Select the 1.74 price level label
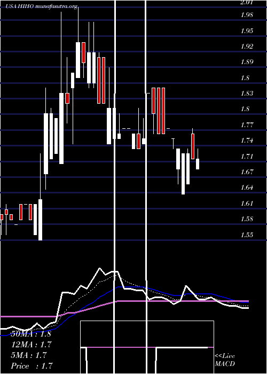The width and height of the screenshot is (267, 374). click(247, 140)
